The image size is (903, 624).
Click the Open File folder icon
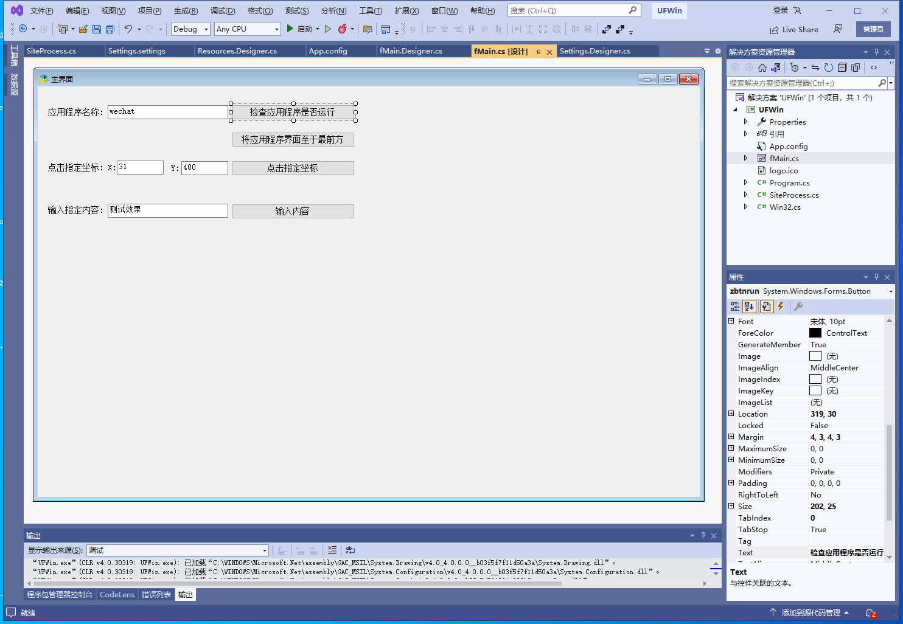click(83, 29)
